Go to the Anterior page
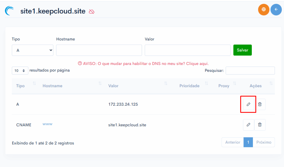 coord(233,142)
